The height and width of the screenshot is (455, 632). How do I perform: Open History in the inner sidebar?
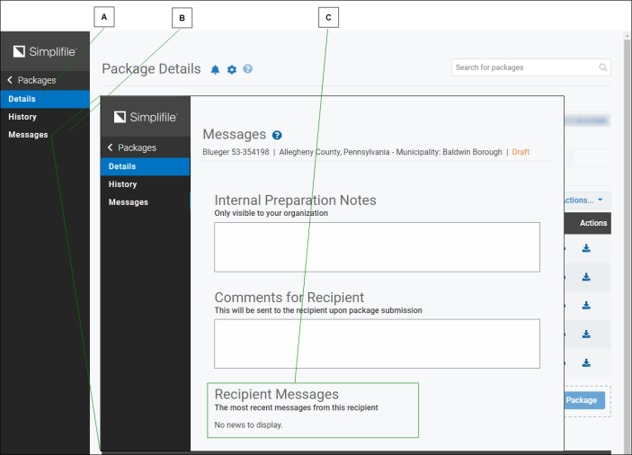pyautogui.click(x=123, y=184)
